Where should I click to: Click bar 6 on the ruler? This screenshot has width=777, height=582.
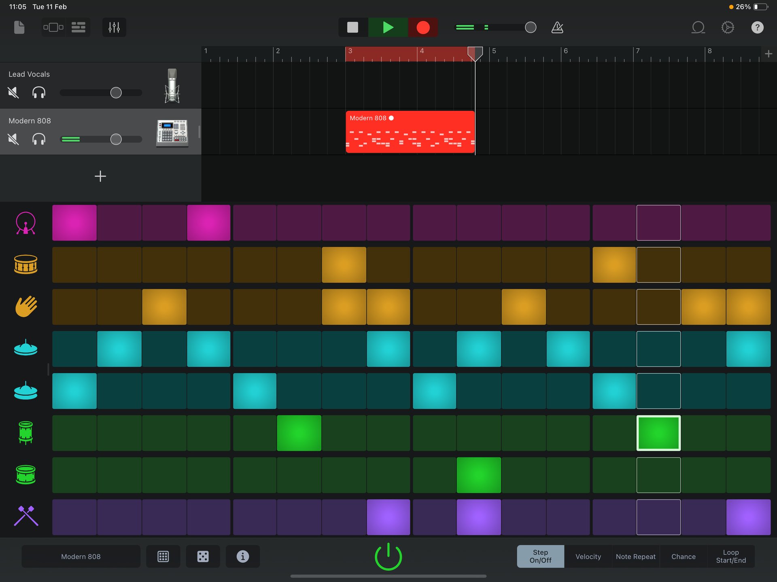tap(566, 51)
